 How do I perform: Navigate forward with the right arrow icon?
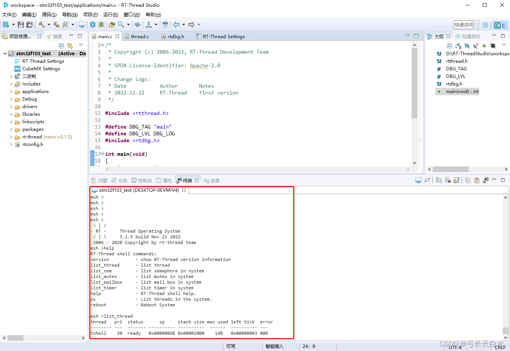click(191, 25)
